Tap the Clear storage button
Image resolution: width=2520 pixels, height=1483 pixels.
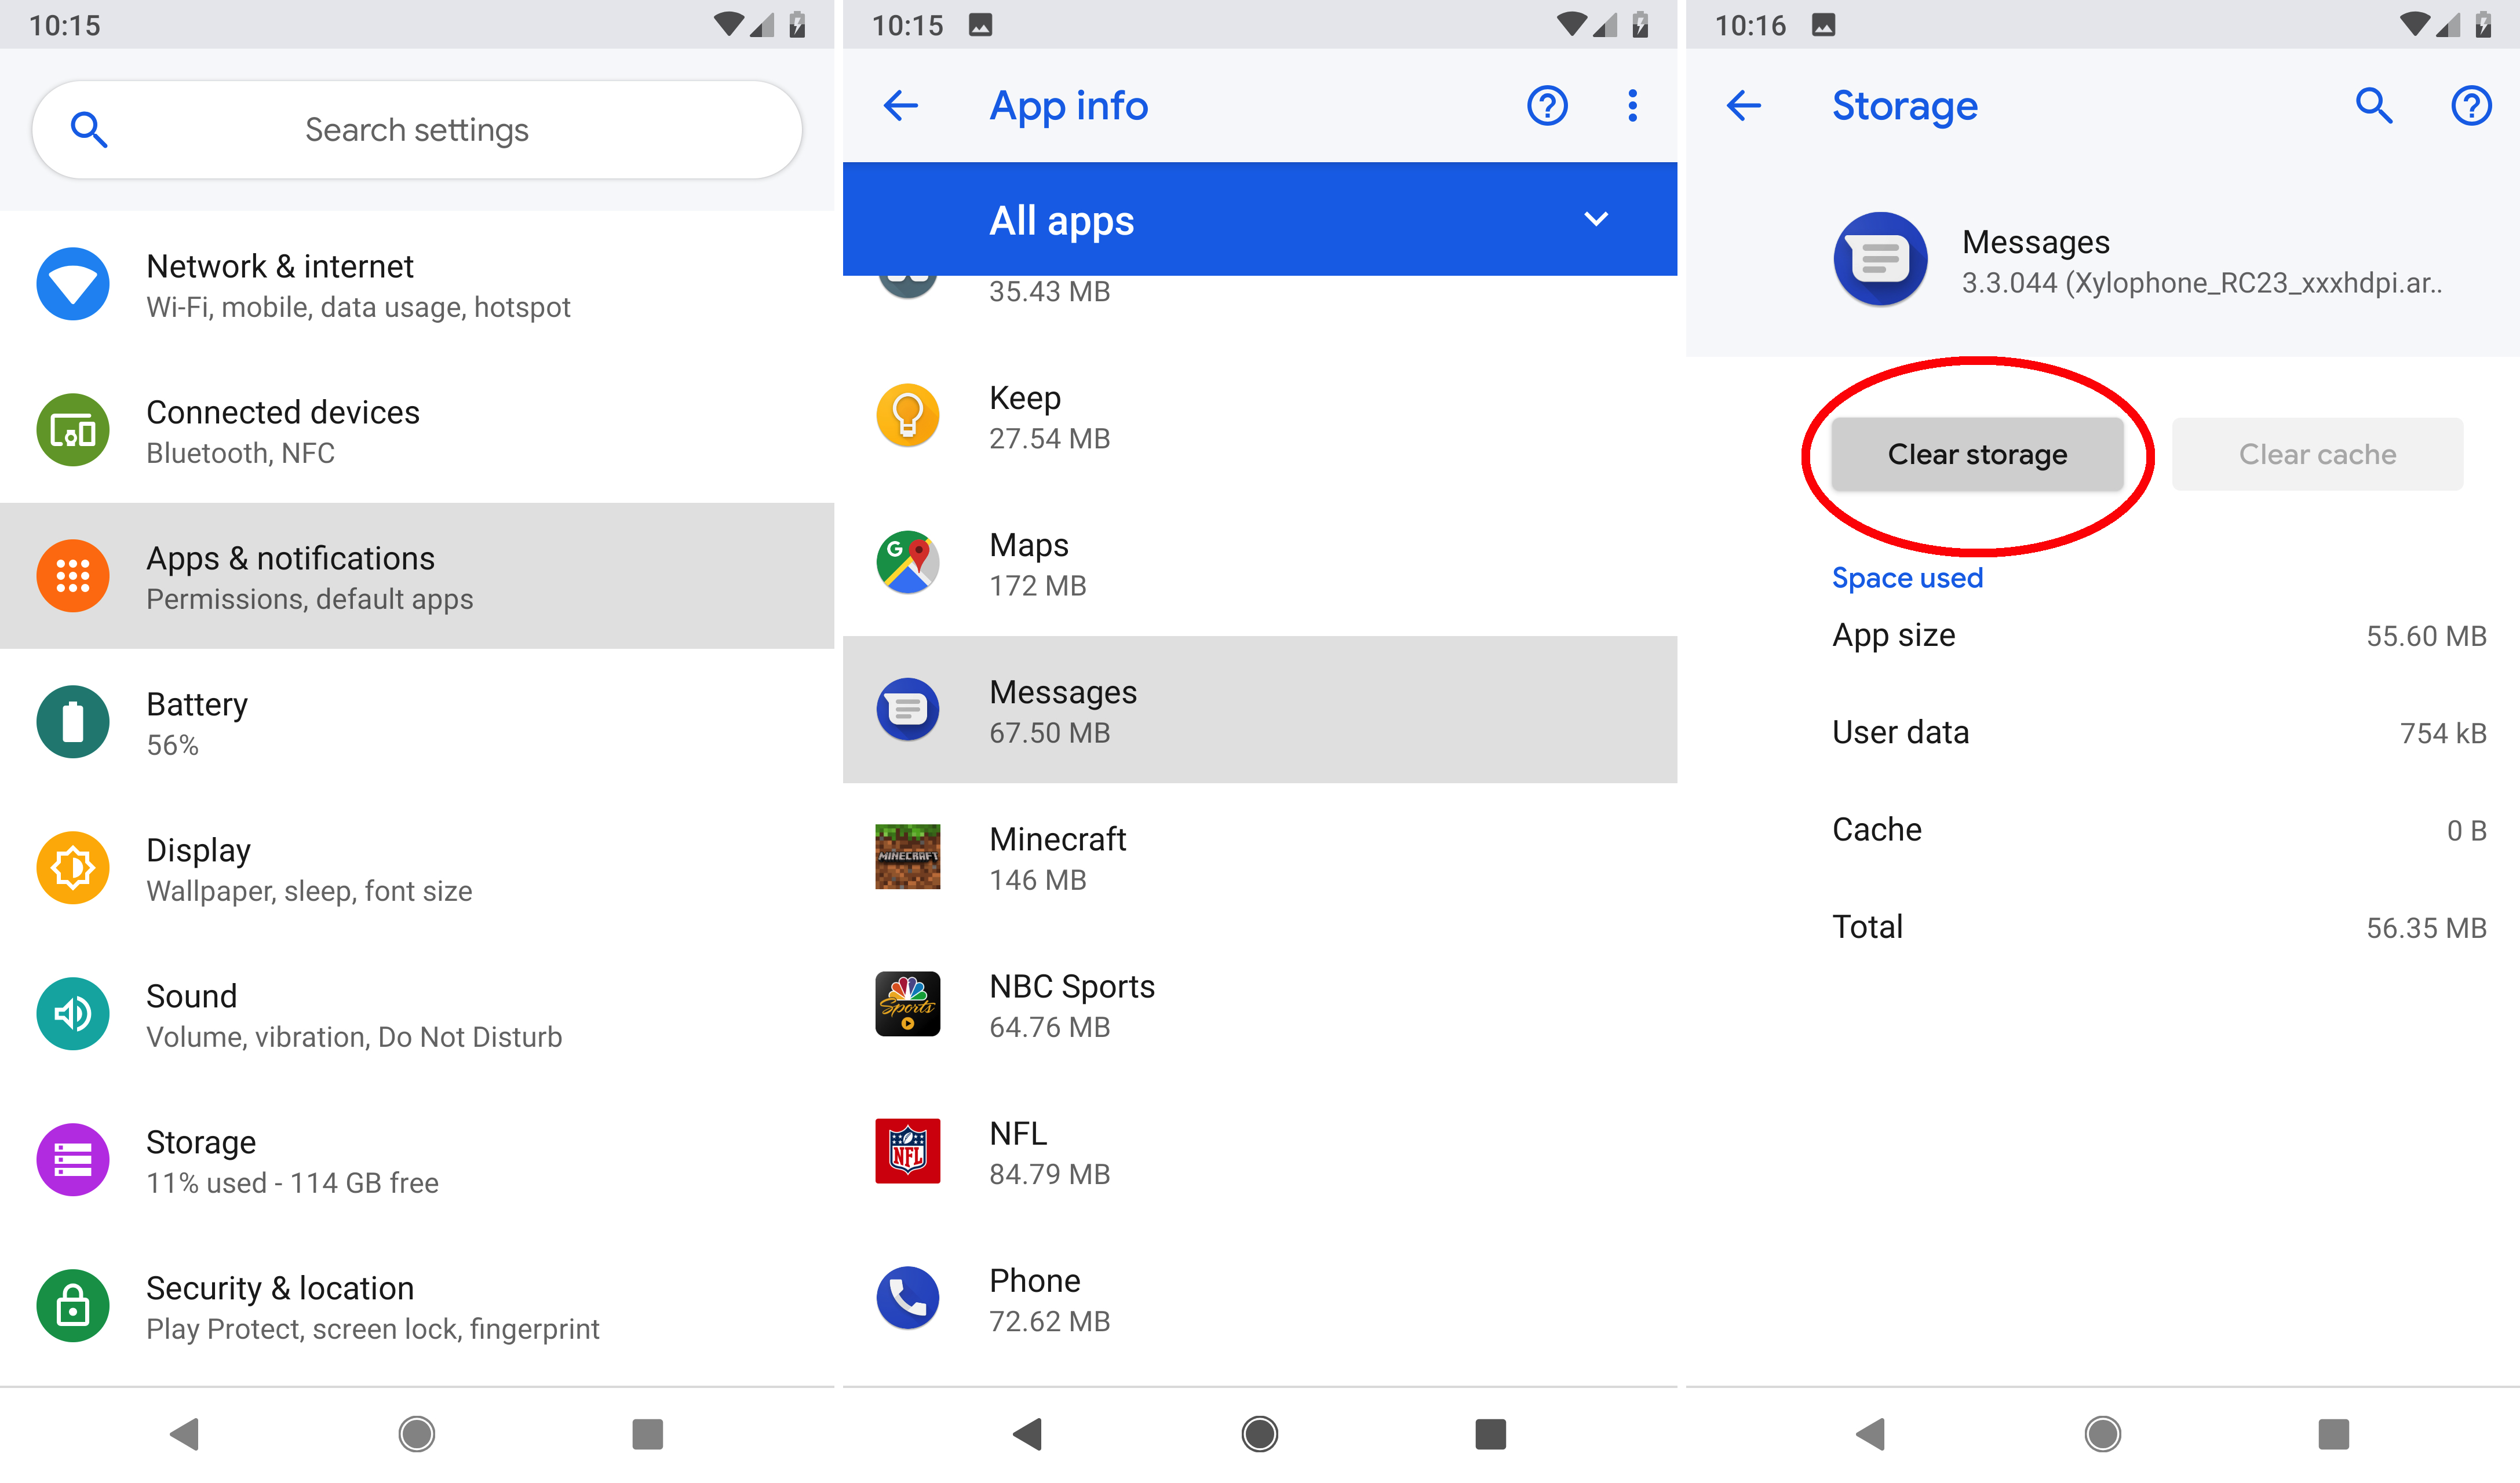(x=1977, y=455)
